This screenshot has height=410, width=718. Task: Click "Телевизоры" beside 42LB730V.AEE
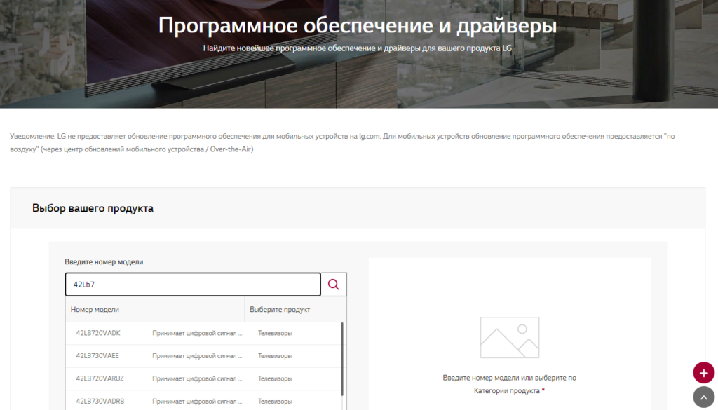click(x=267, y=355)
